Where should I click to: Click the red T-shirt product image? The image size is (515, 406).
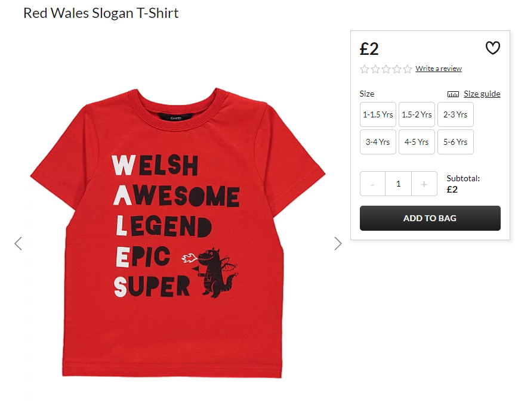(178, 233)
